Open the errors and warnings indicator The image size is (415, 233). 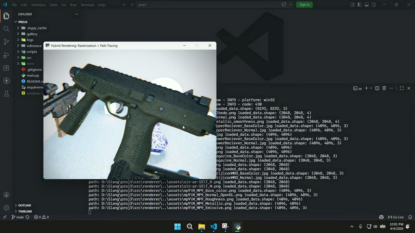(41, 217)
